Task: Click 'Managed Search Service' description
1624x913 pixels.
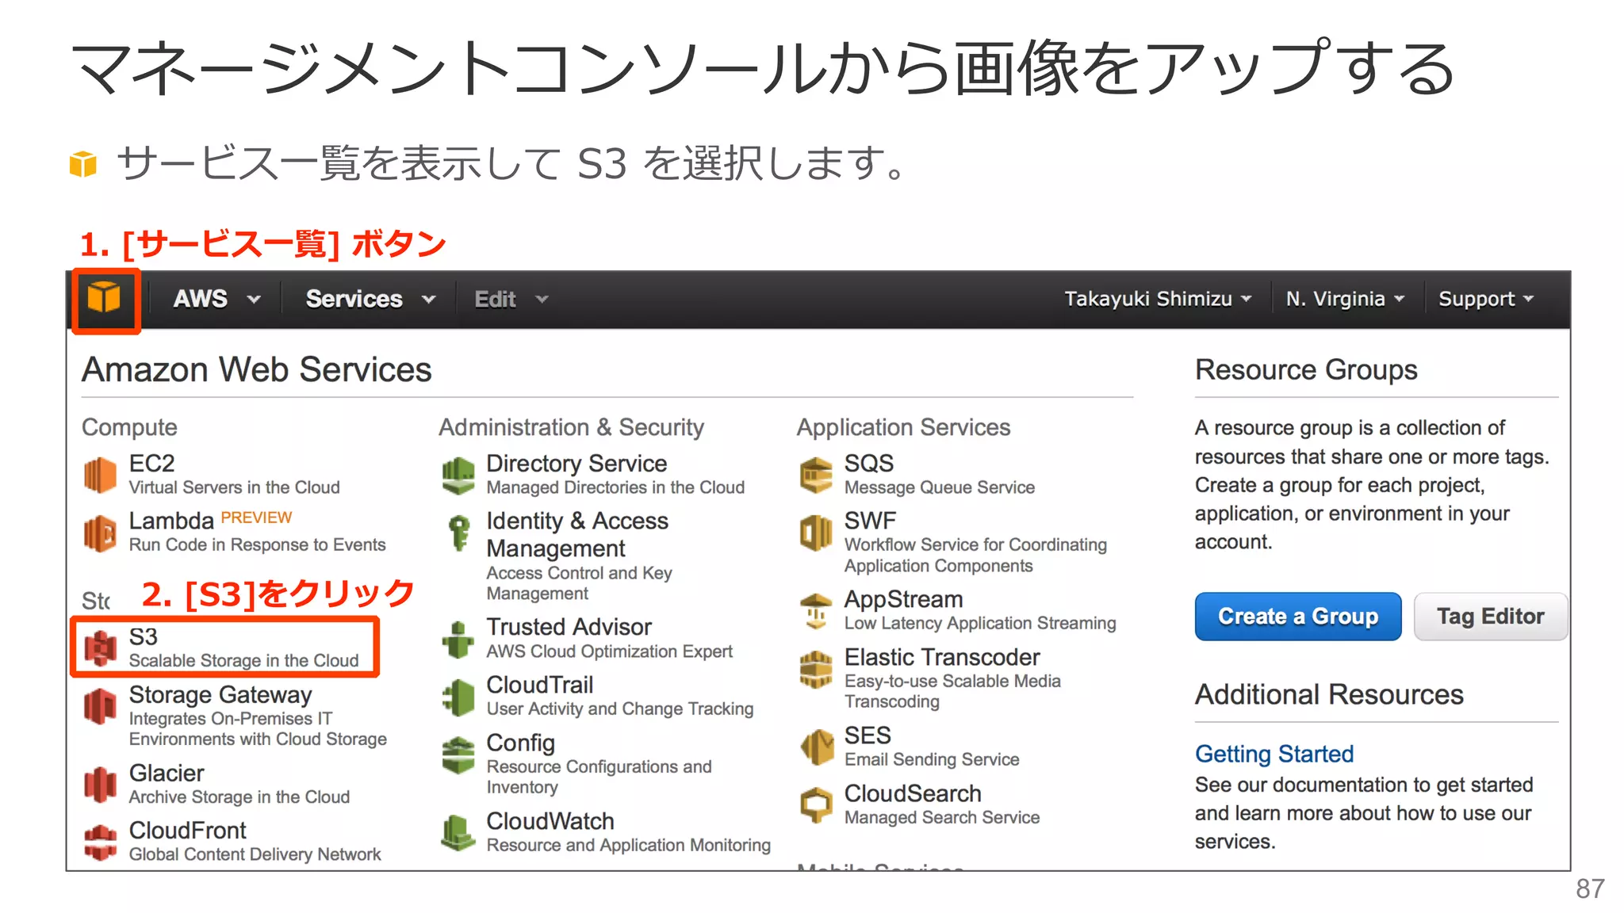Action: click(x=942, y=817)
